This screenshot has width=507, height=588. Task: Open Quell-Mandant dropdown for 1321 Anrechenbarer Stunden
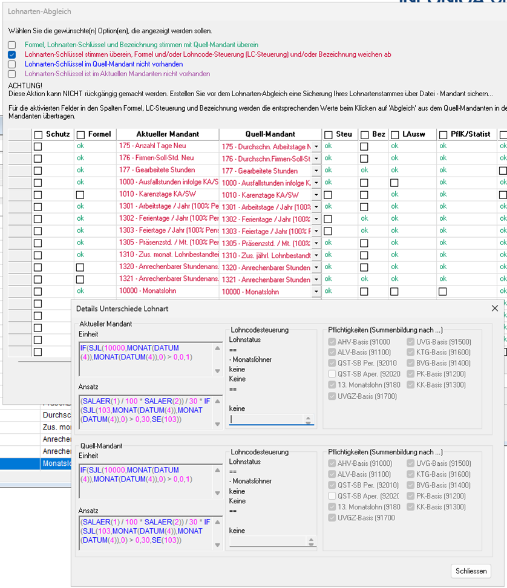(316, 279)
